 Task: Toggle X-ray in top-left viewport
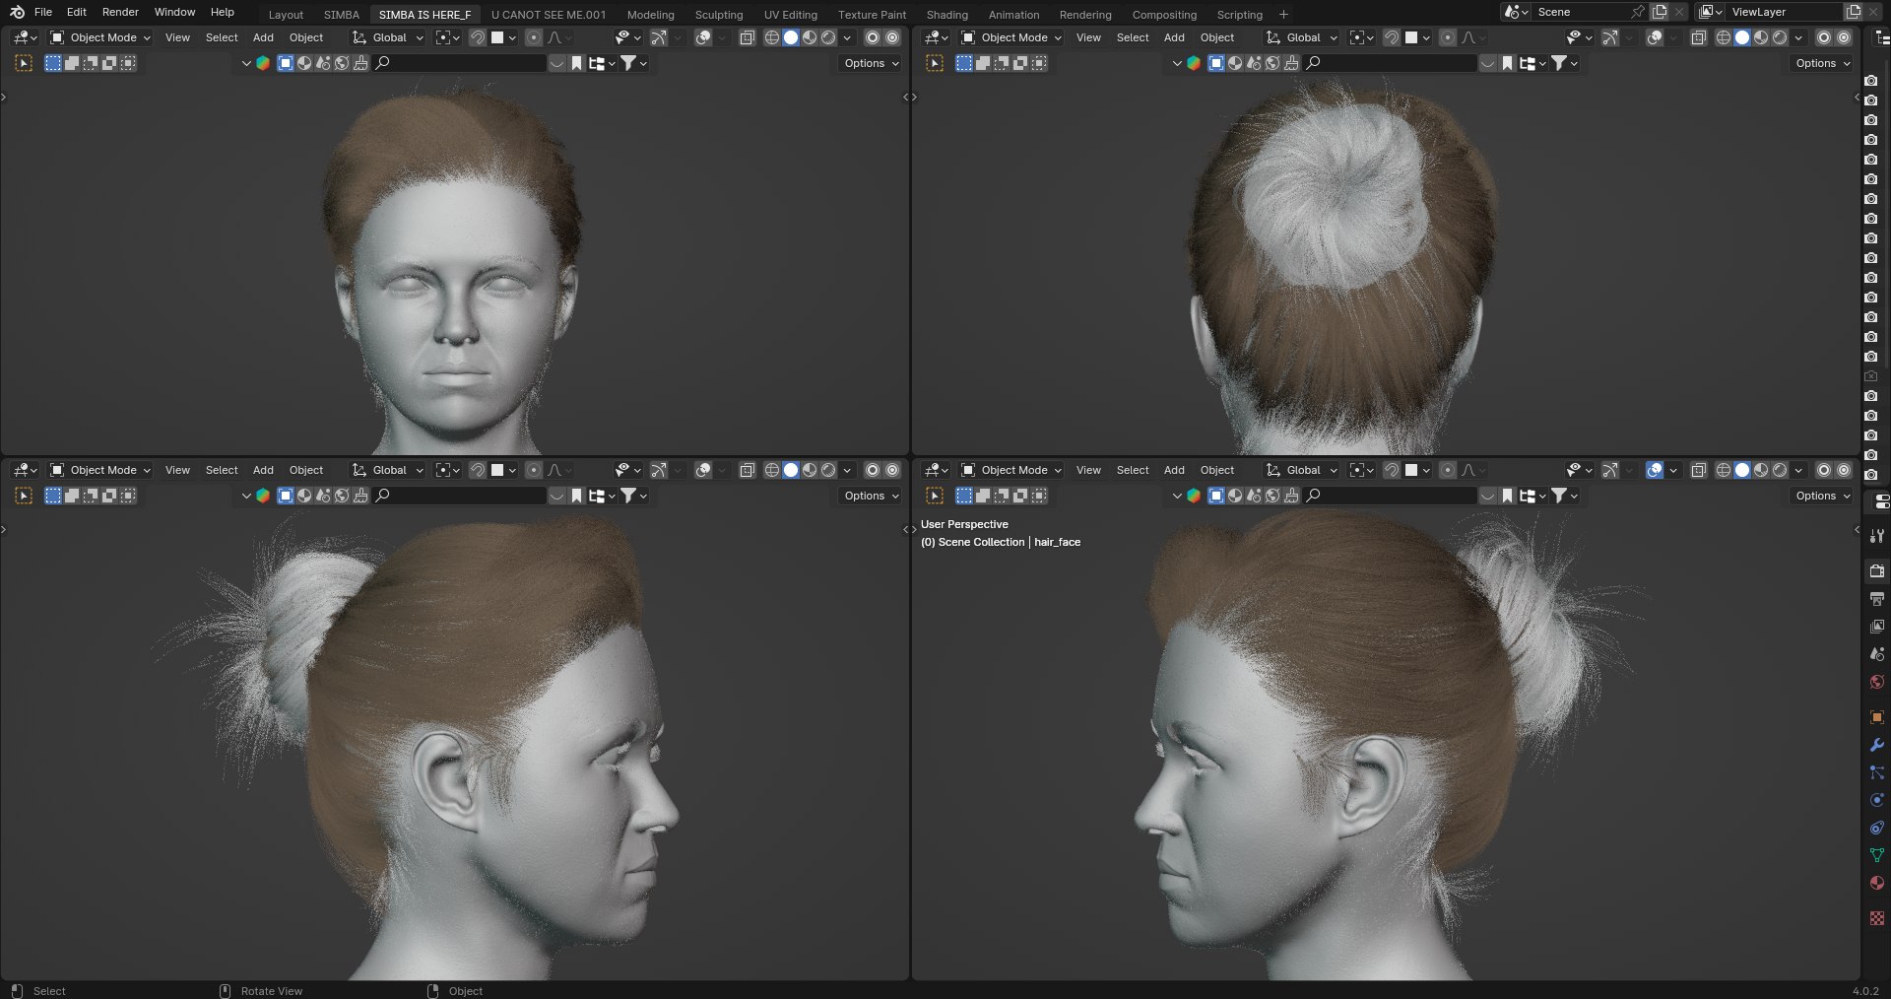747,37
